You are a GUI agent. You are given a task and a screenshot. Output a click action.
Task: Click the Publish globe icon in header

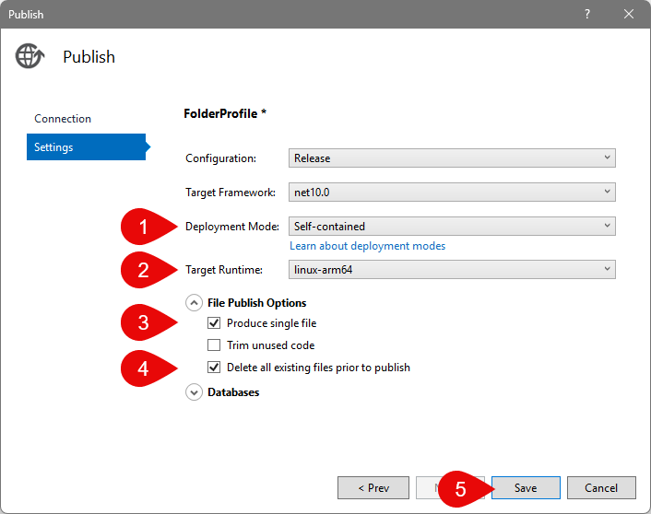pos(30,56)
